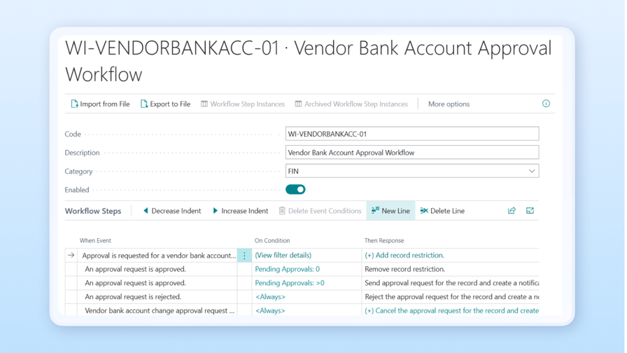
Task: Open the information icon in the action bar
Action: [x=546, y=104]
